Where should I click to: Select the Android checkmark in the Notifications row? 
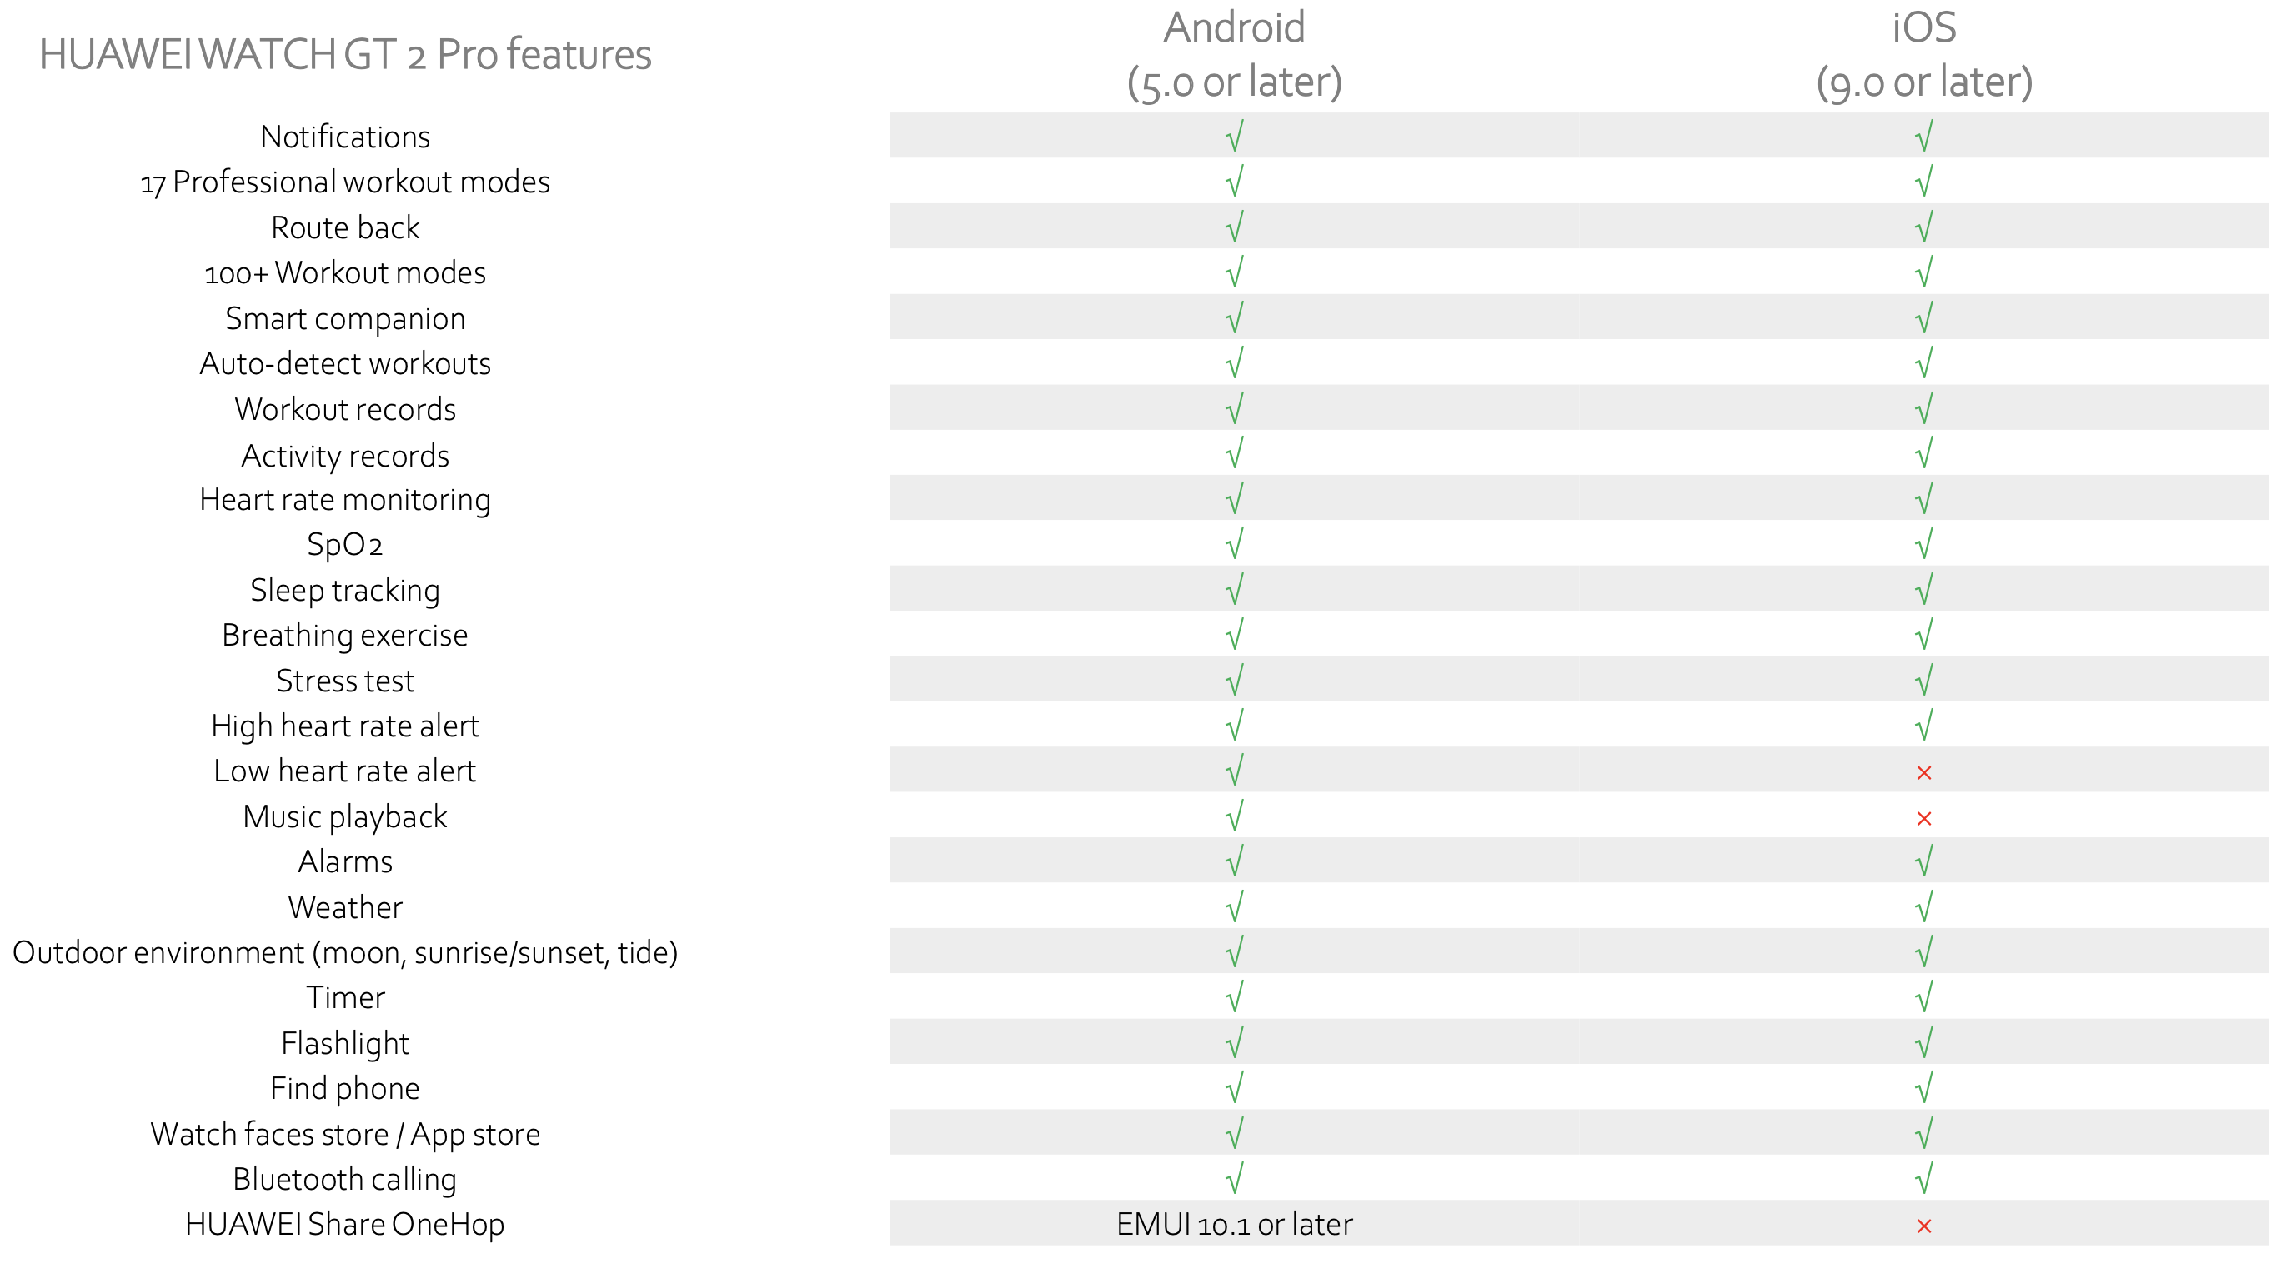[x=1235, y=137]
